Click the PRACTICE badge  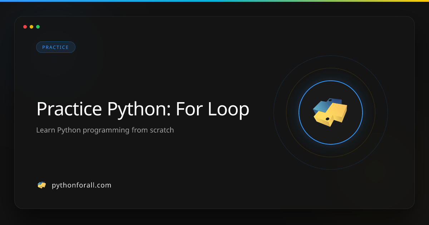(56, 47)
